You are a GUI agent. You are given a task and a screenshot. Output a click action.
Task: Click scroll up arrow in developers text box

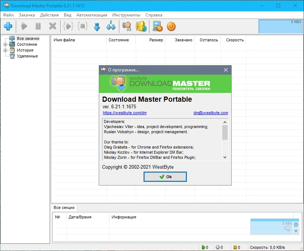pyautogui.click(x=225, y=122)
